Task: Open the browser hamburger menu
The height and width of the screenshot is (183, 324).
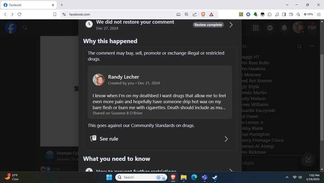Action: [x=319, y=14]
